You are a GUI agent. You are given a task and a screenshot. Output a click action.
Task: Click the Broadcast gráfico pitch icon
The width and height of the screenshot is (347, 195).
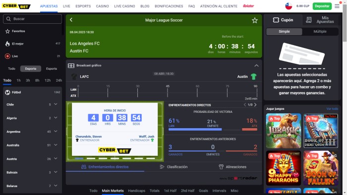pyautogui.click(x=71, y=66)
